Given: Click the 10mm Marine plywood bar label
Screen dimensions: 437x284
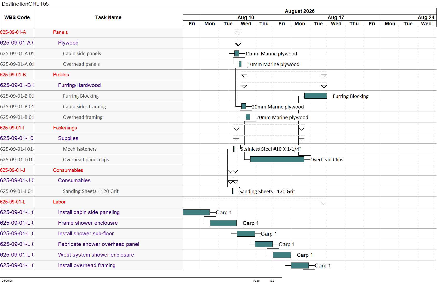Looking at the screenshot, I should (x=273, y=64).
